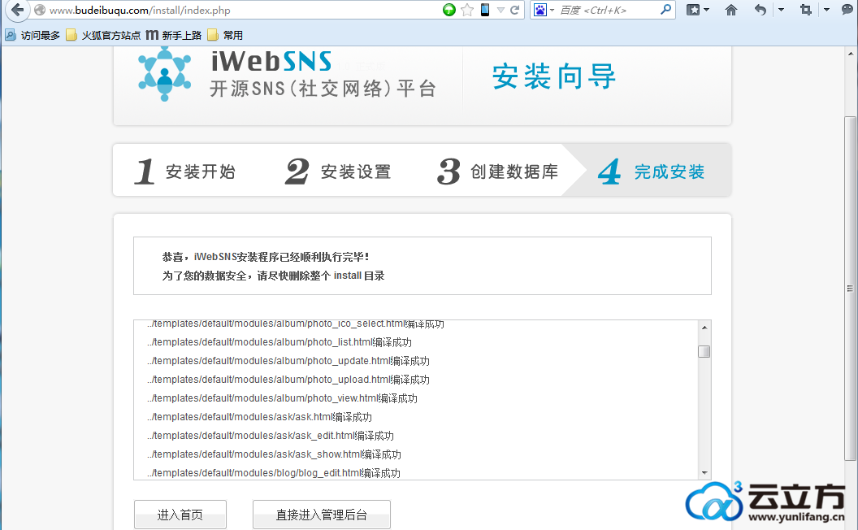Screen dimensions: 858x530
Task: Click the iWebSNS logo icon
Action: click(164, 75)
